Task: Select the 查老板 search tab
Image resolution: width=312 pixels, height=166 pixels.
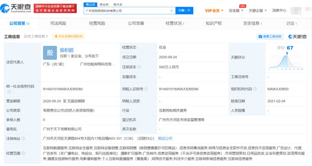Action: tap(104, 5)
